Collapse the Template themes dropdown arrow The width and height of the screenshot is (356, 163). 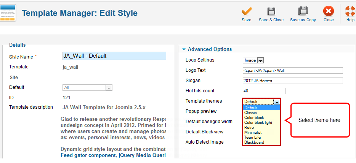point(277,102)
